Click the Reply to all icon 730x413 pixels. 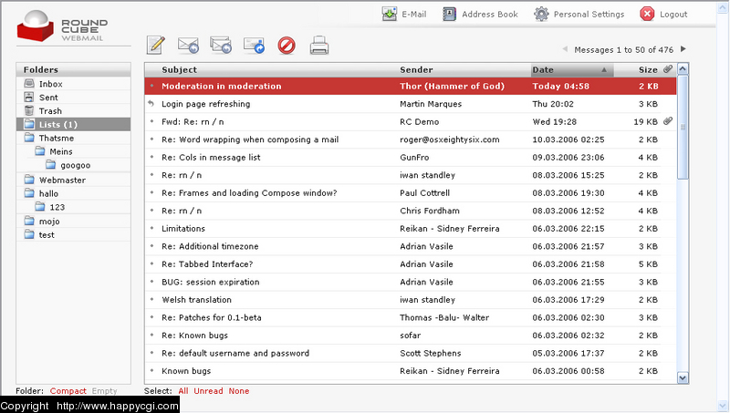pos(221,45)
